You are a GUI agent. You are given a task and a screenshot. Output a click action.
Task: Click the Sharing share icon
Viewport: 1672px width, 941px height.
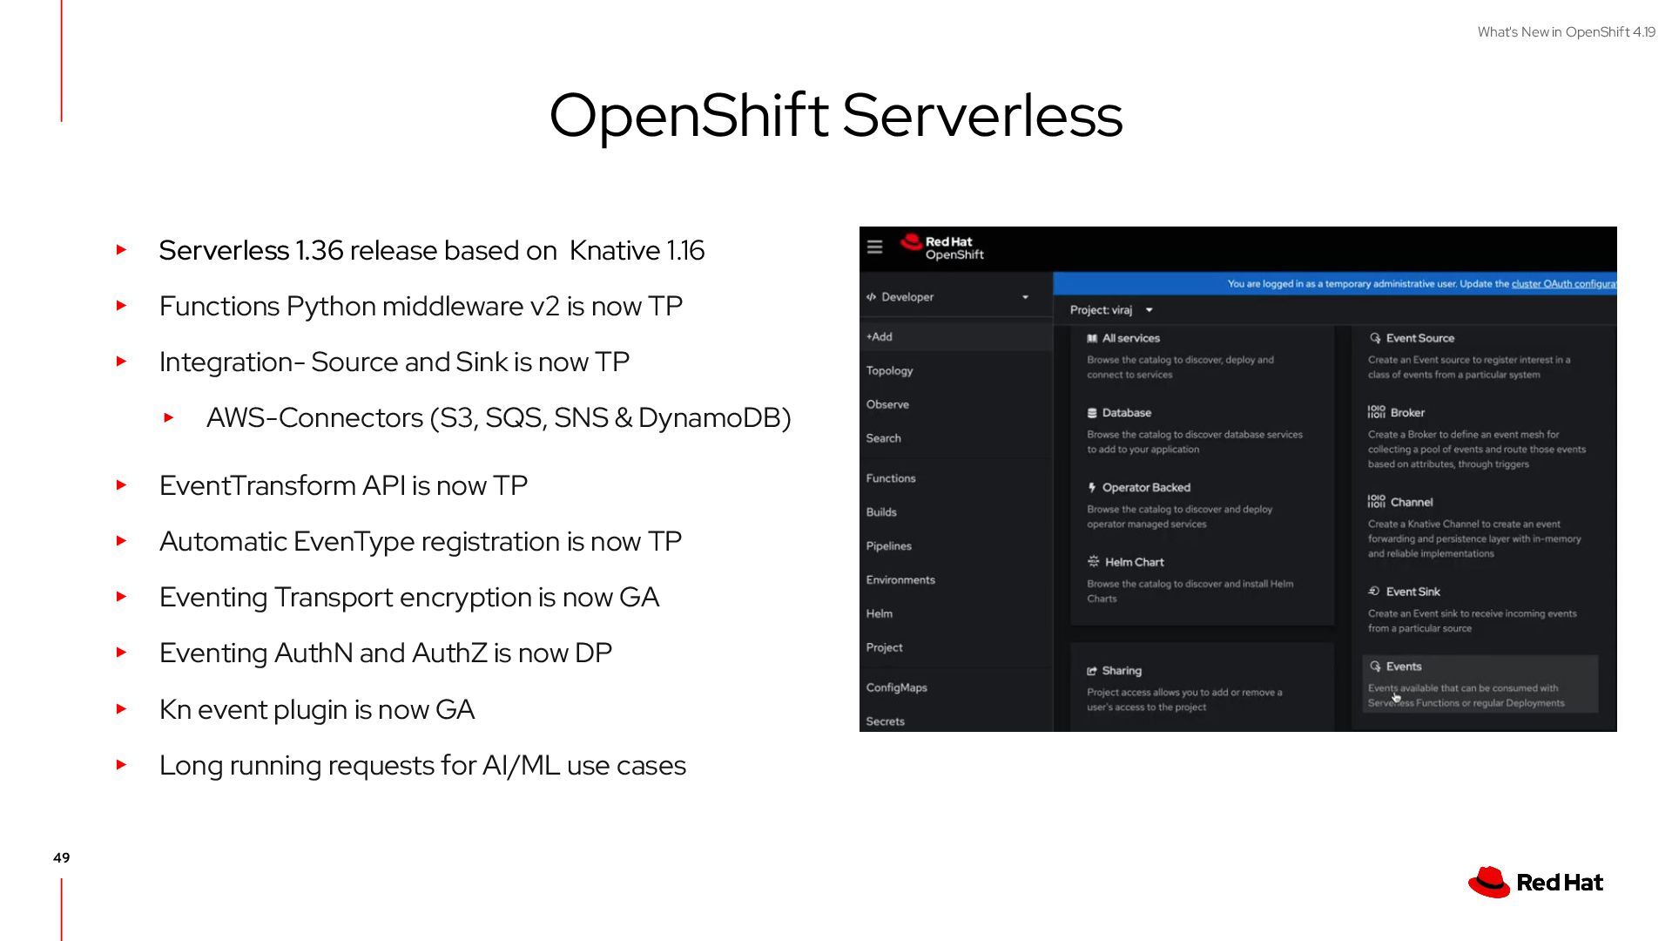point(1092,671)
